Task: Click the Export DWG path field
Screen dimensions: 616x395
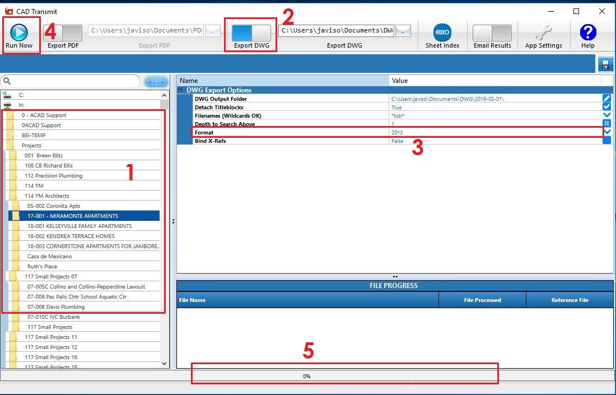Action: [337, 31]
